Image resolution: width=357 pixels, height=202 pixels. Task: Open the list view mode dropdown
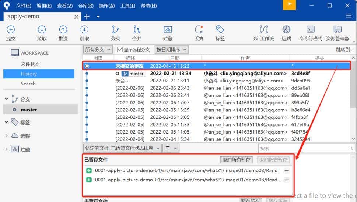coord(171,148)
